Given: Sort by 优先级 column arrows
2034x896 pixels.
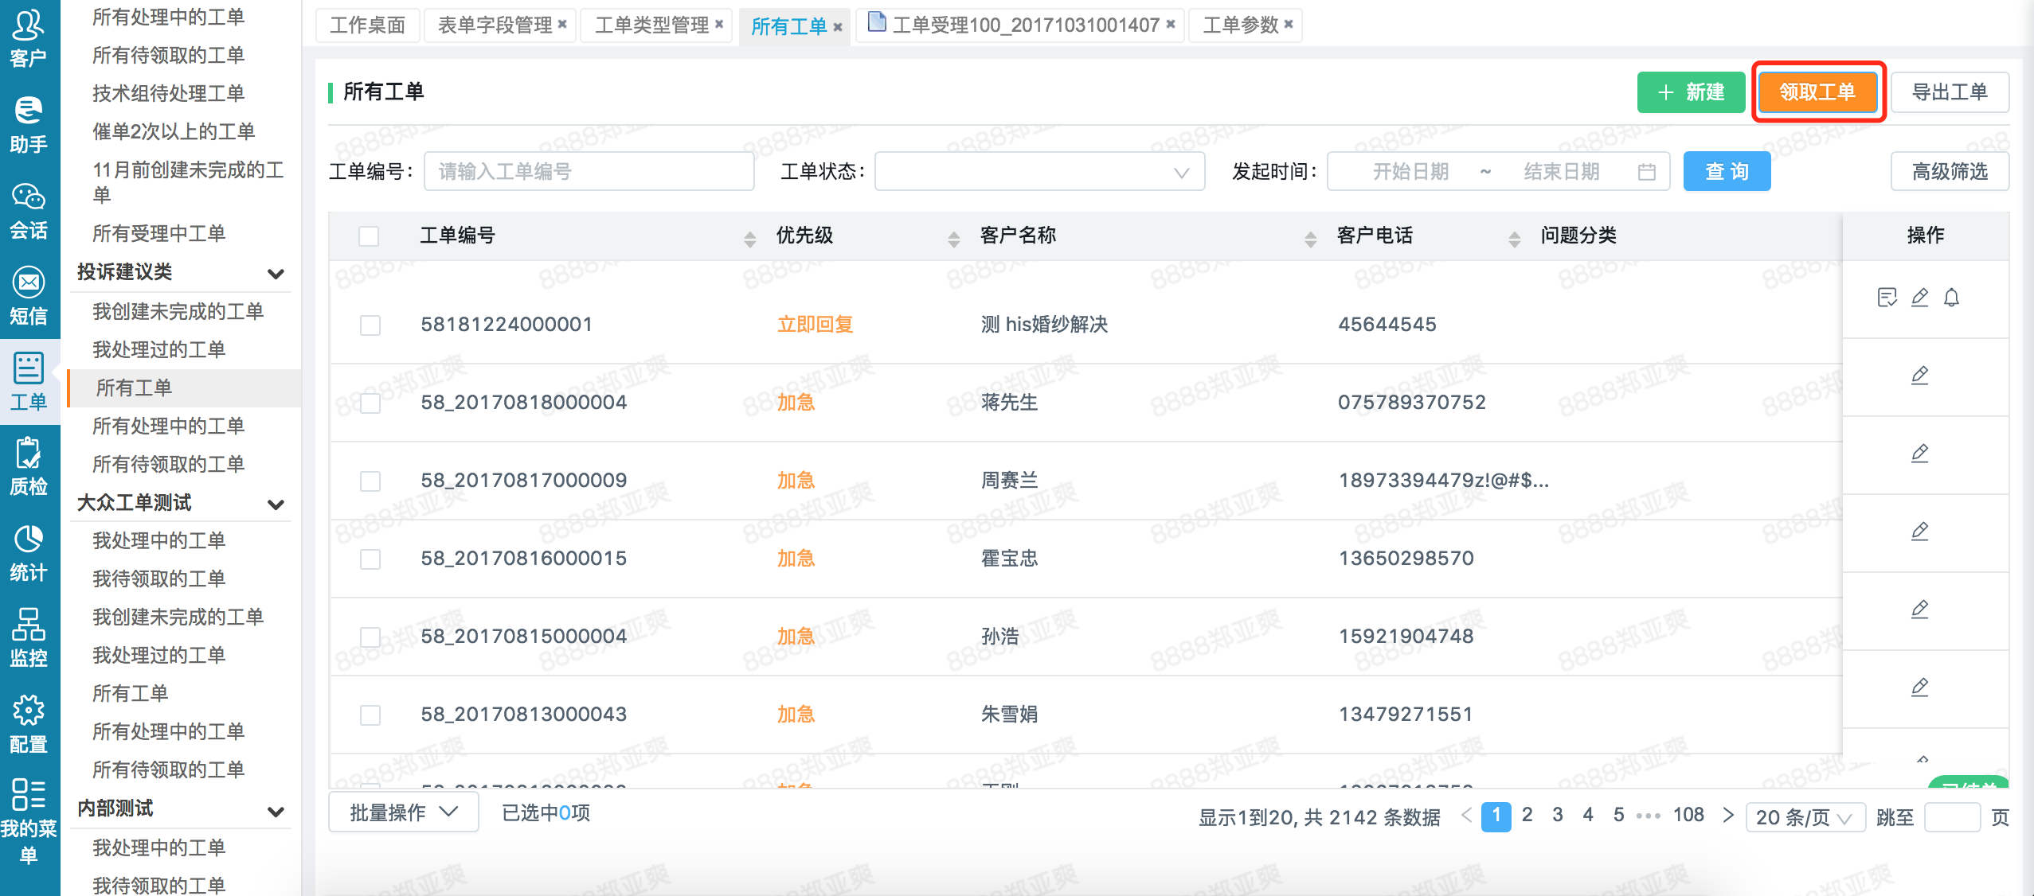Looking at the screenshot, I should pyautogui.click(x=953, y=239).
